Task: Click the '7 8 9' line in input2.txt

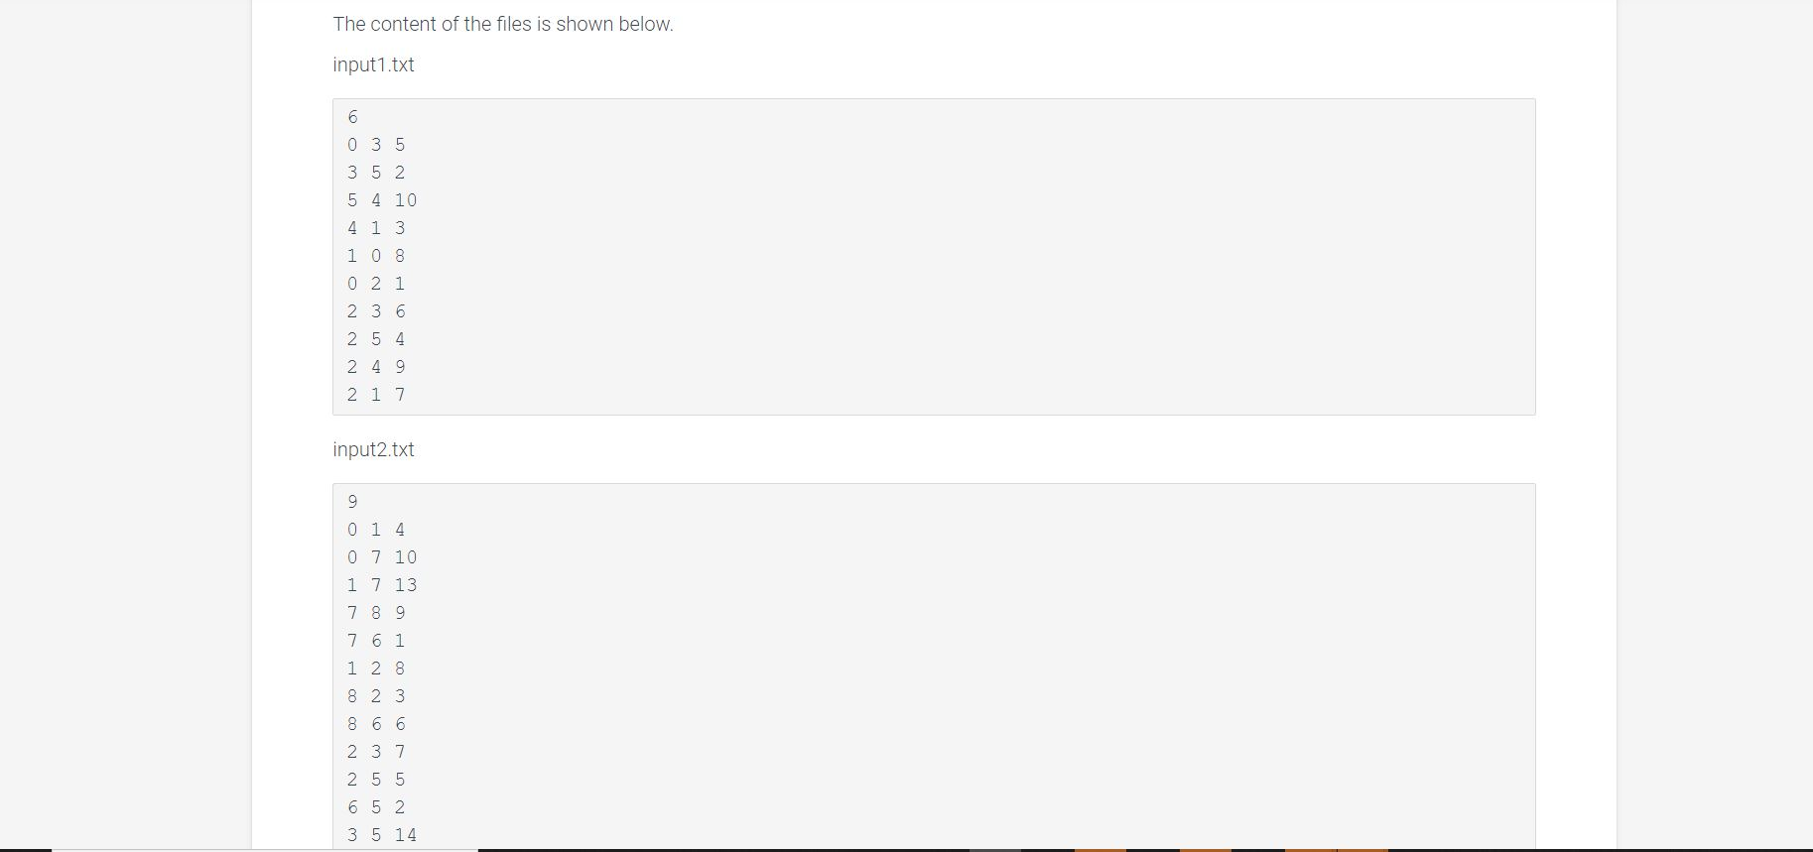Action: coord(376,613)
